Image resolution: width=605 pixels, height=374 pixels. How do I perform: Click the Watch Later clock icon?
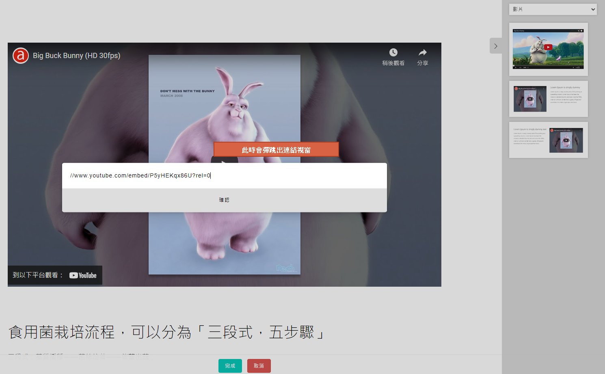tap(393, 53)
